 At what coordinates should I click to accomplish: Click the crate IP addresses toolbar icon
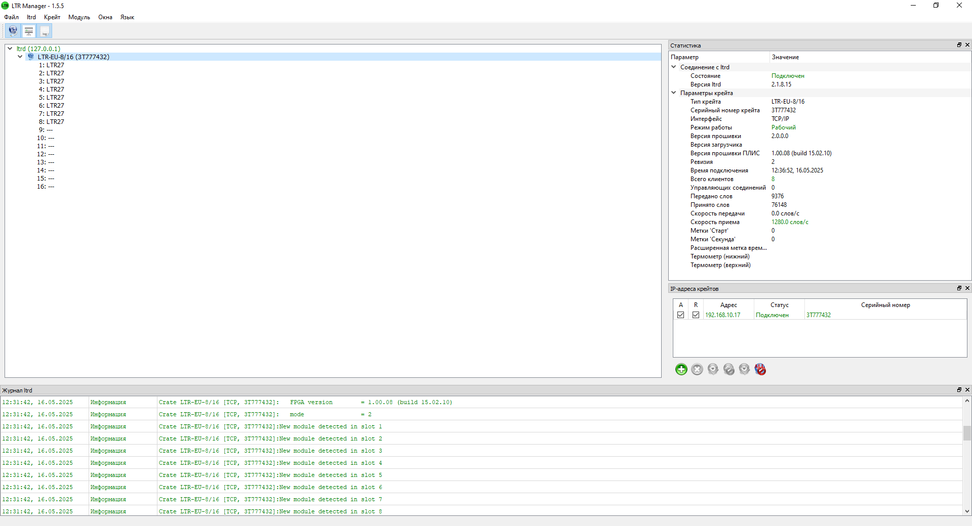click(13, 31)
